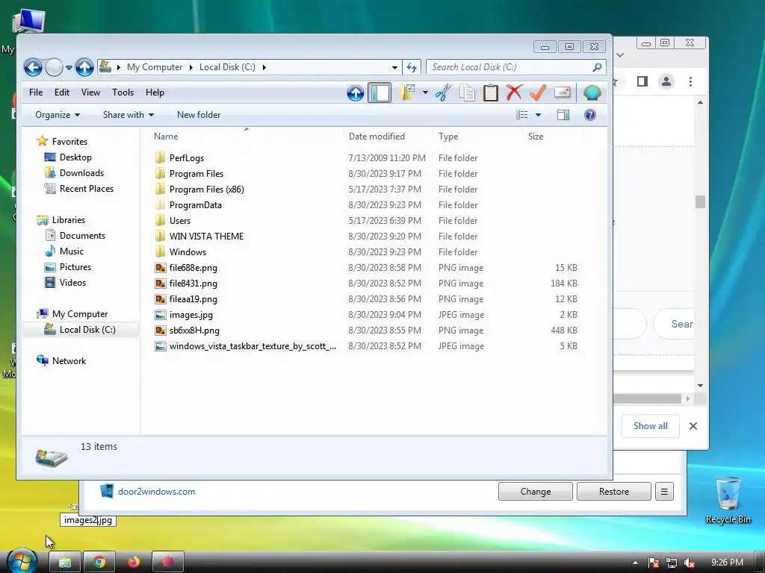Screen dimensions: 765x573
Task: Open the Edit menu
Action: (x=61, y=93)
